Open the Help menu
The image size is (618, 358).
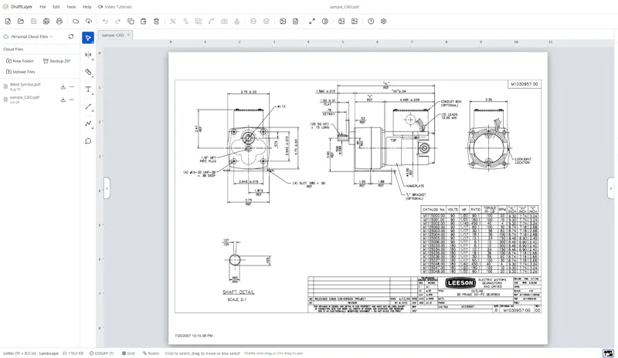click(87, 7)
